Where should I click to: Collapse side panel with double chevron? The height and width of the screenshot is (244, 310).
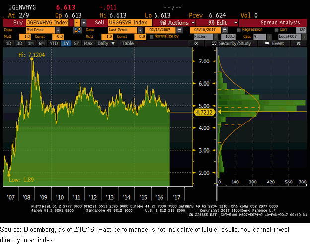[x=196, y=44]
